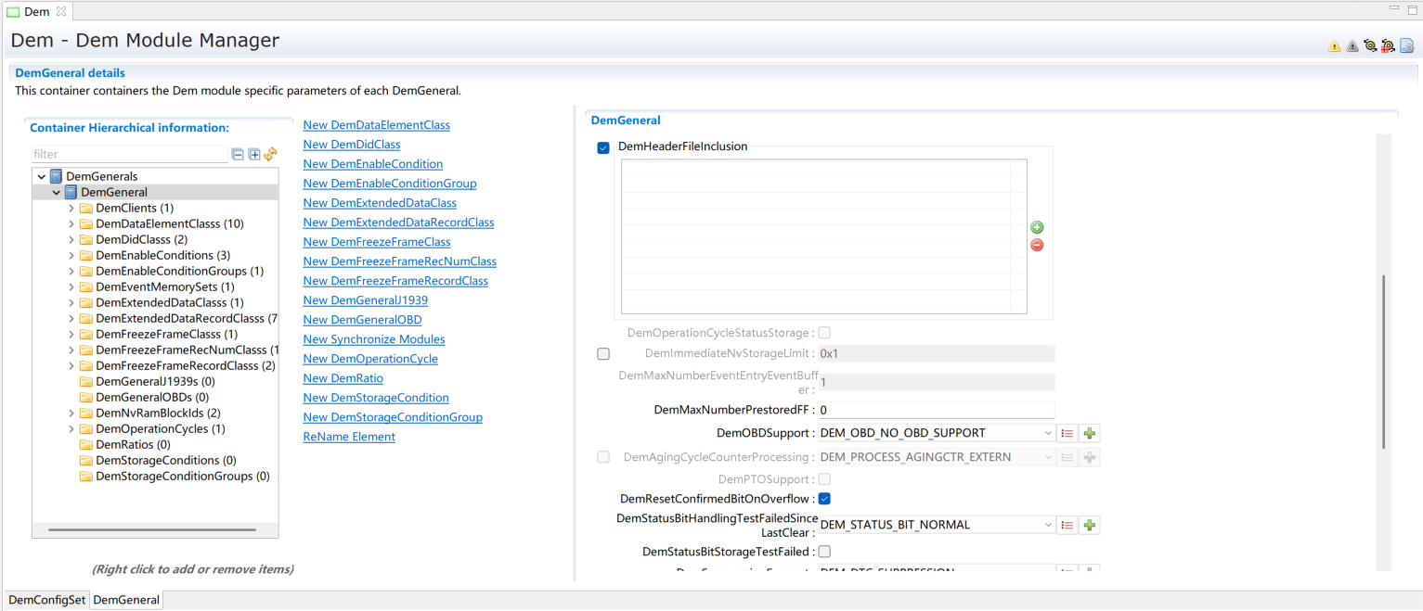Enable the DemStatusBitStorageTestFailed checkbox

tap(824, 552)
